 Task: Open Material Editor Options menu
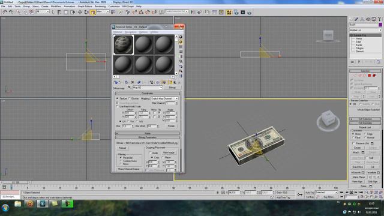tap(143, 32)
